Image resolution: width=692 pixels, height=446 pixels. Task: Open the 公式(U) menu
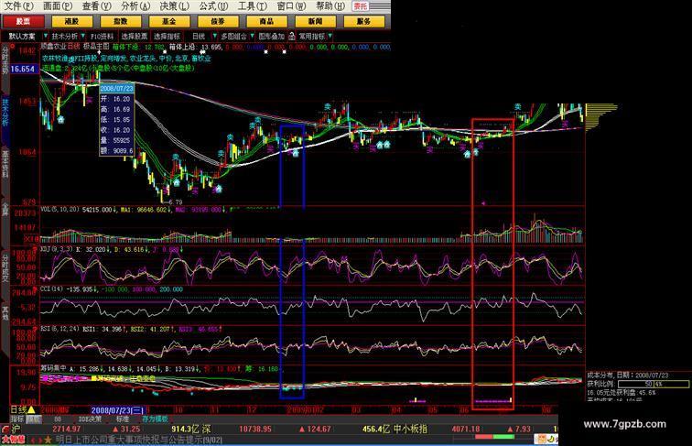[213, 6]
